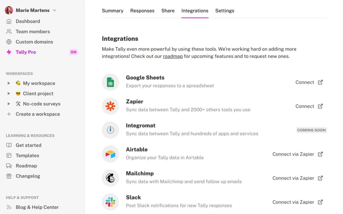This screenshot has width=343, height=214.
Task: Click the Airtable integration icon
Action: [110, 153]
